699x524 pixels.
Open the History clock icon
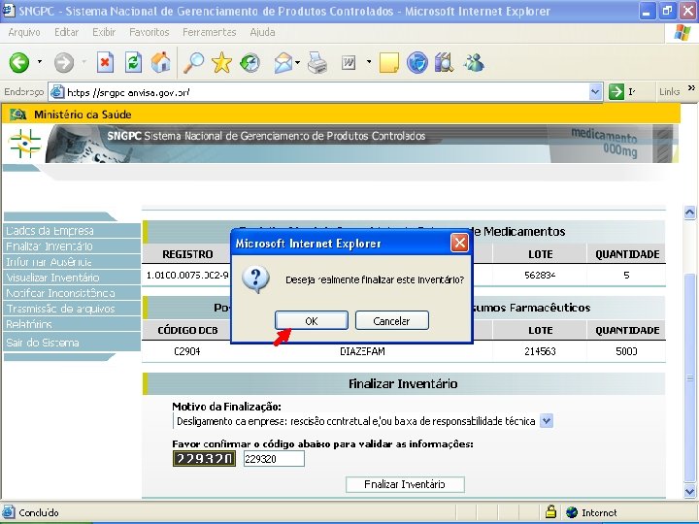250,62
